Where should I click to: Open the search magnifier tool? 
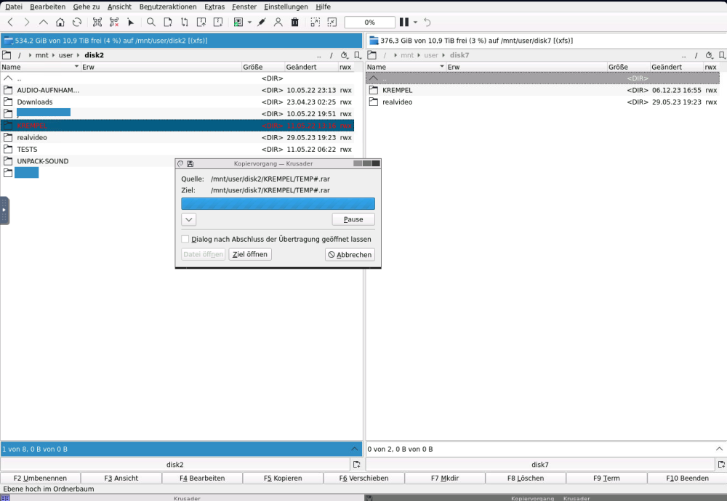click(x=151, y=23)
